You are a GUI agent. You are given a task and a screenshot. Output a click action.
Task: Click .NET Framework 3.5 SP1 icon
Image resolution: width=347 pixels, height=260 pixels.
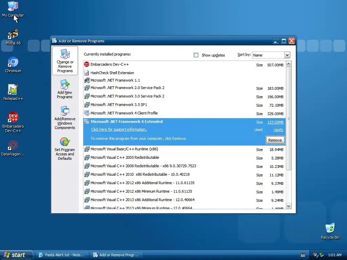(86, 105)
